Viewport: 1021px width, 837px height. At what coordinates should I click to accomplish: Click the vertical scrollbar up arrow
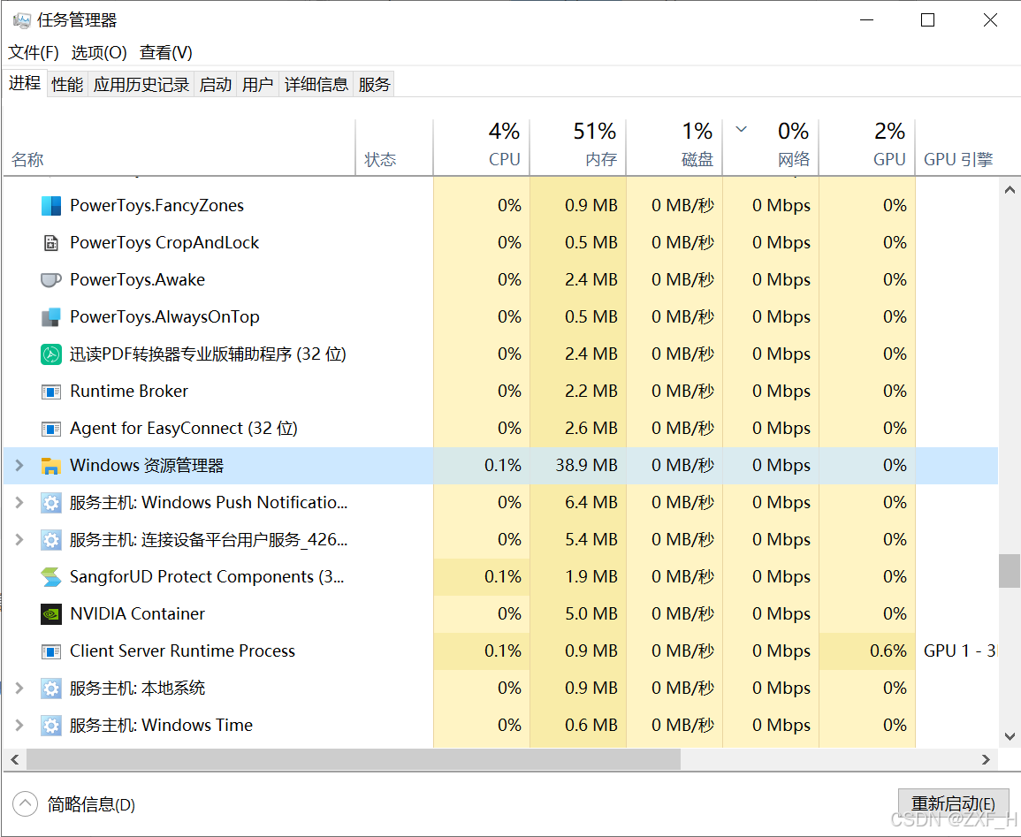(x=1010, y=190)
